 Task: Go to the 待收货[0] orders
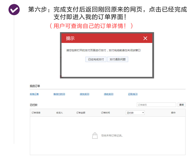[x=108, y=94]
